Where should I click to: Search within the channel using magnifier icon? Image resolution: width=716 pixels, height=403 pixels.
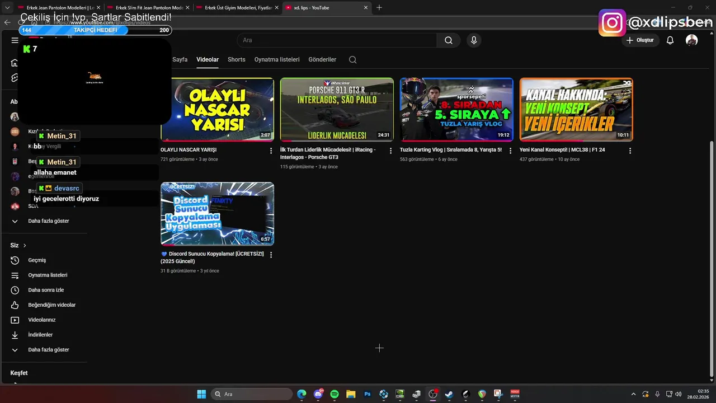352,59
